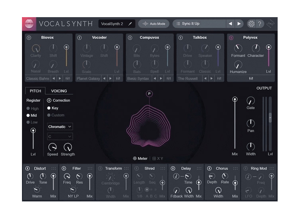Click the Delay tempo sync note icon
This screenshot has width=302, height=219.
[176, 176]
